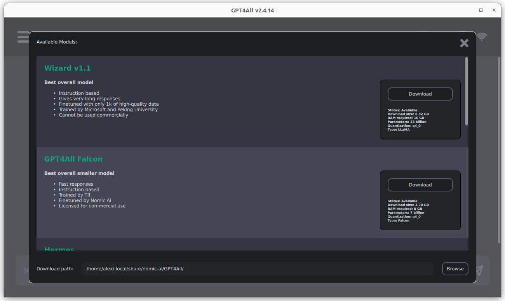This screenshot has width=505, height=301.
Task: Close the Available Models dialog
Action: pyautogui.click(x=464, y=43)
